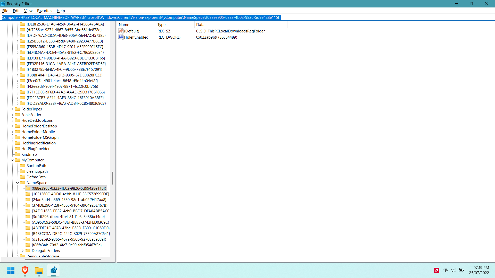This screenshot has height=278, width=495.
Task: Collapse the MyComputer tree node
Action: pyautogui.click(x=12, y=160)
